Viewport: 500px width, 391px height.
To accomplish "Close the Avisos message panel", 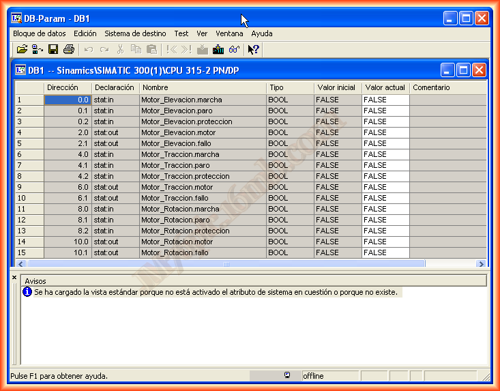I will coord(14,278).
